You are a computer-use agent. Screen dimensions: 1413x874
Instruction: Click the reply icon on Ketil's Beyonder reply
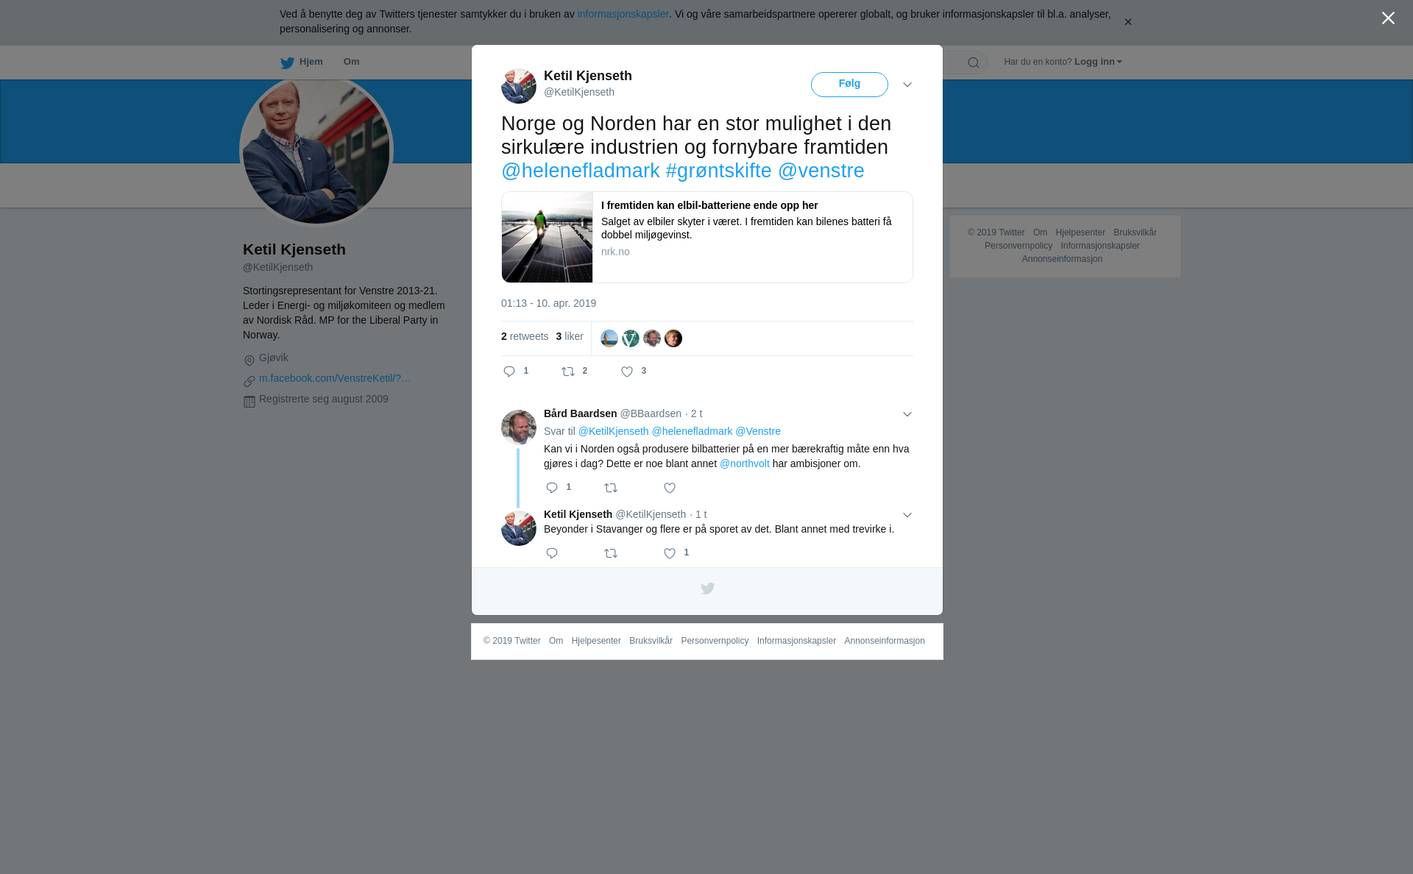[x=552, y=553]
